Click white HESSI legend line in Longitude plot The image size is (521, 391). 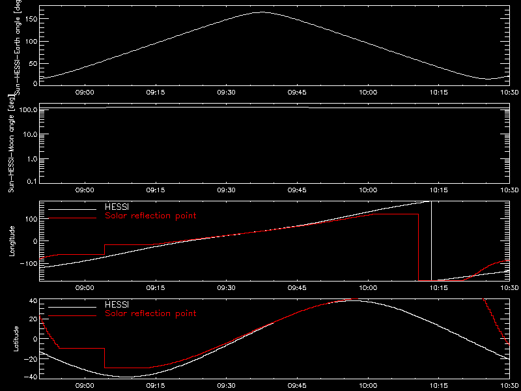point(72,209)
